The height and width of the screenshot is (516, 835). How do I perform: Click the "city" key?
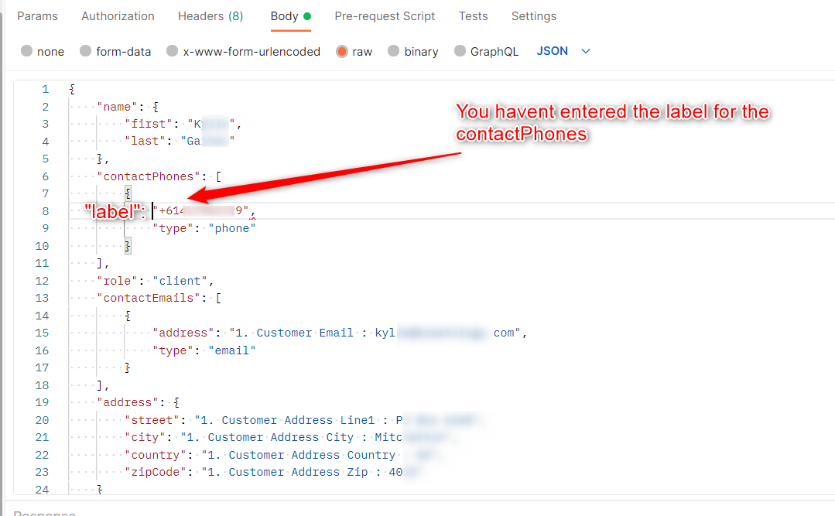[x=145, y=437]
